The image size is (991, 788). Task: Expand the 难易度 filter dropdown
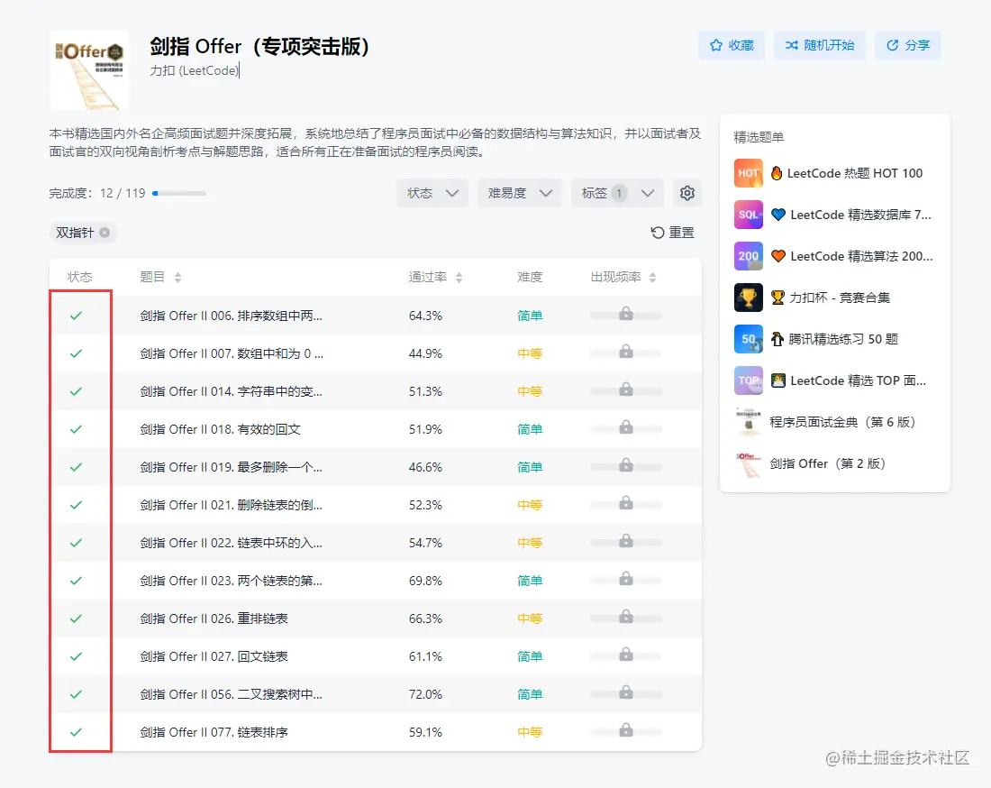click(x=520, y=192)
